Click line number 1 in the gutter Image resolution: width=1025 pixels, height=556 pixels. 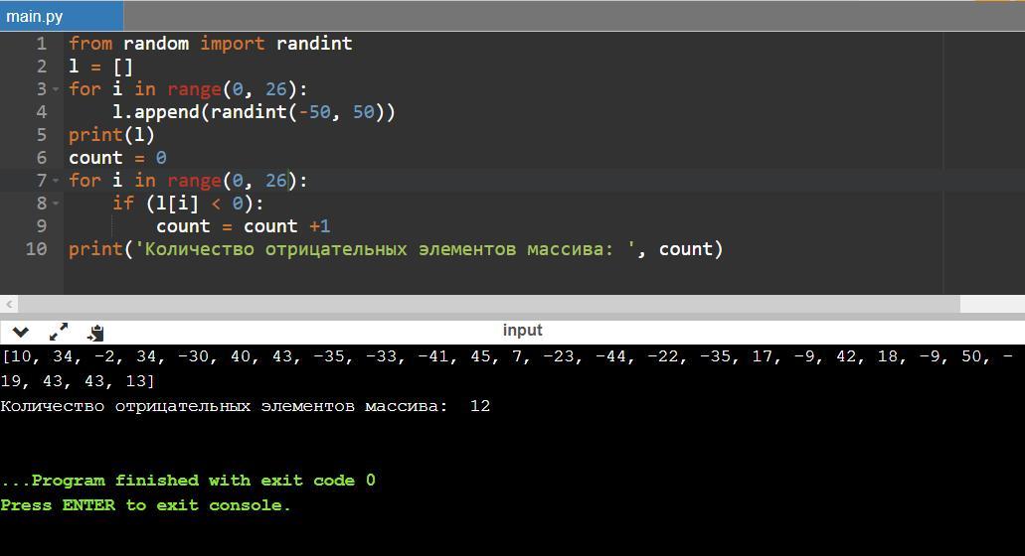point(41,44)
